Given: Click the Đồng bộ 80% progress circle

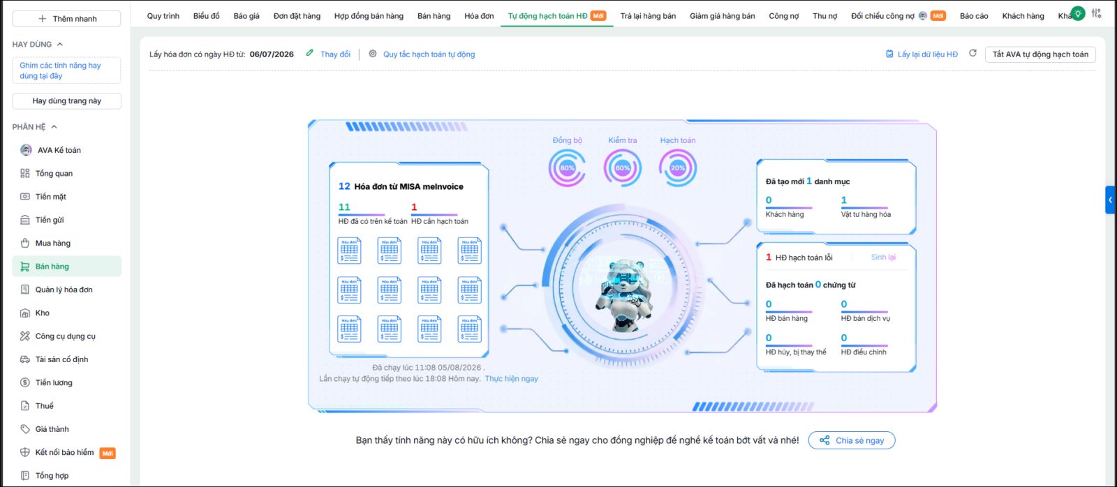Looking at the screenshot, I should point(567,168).
